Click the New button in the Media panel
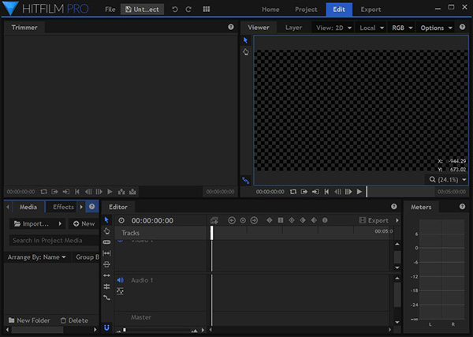The image size is (473, 337). 84,224
